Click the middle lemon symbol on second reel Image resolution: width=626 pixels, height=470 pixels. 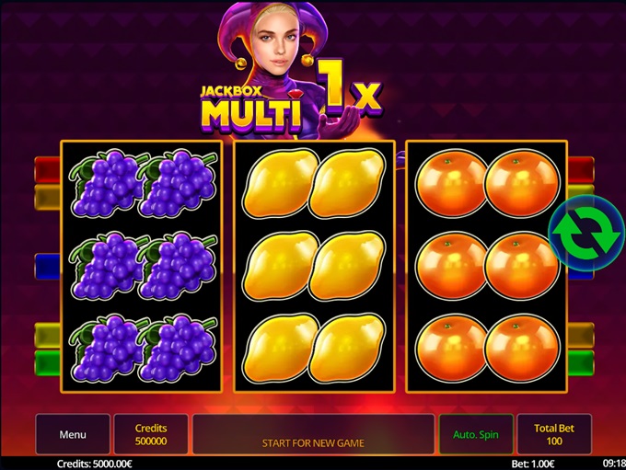314,266
